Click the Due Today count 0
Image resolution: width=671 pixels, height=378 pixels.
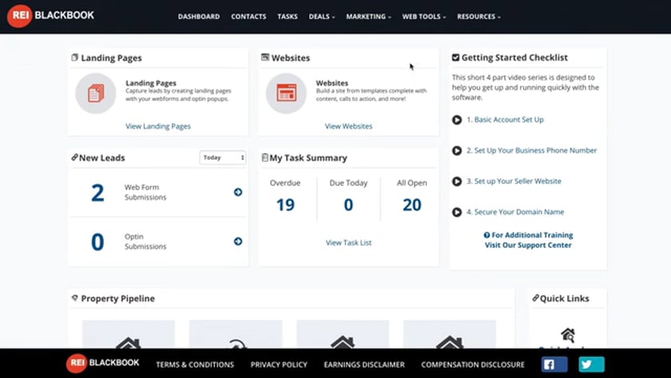tap(349, 205)
